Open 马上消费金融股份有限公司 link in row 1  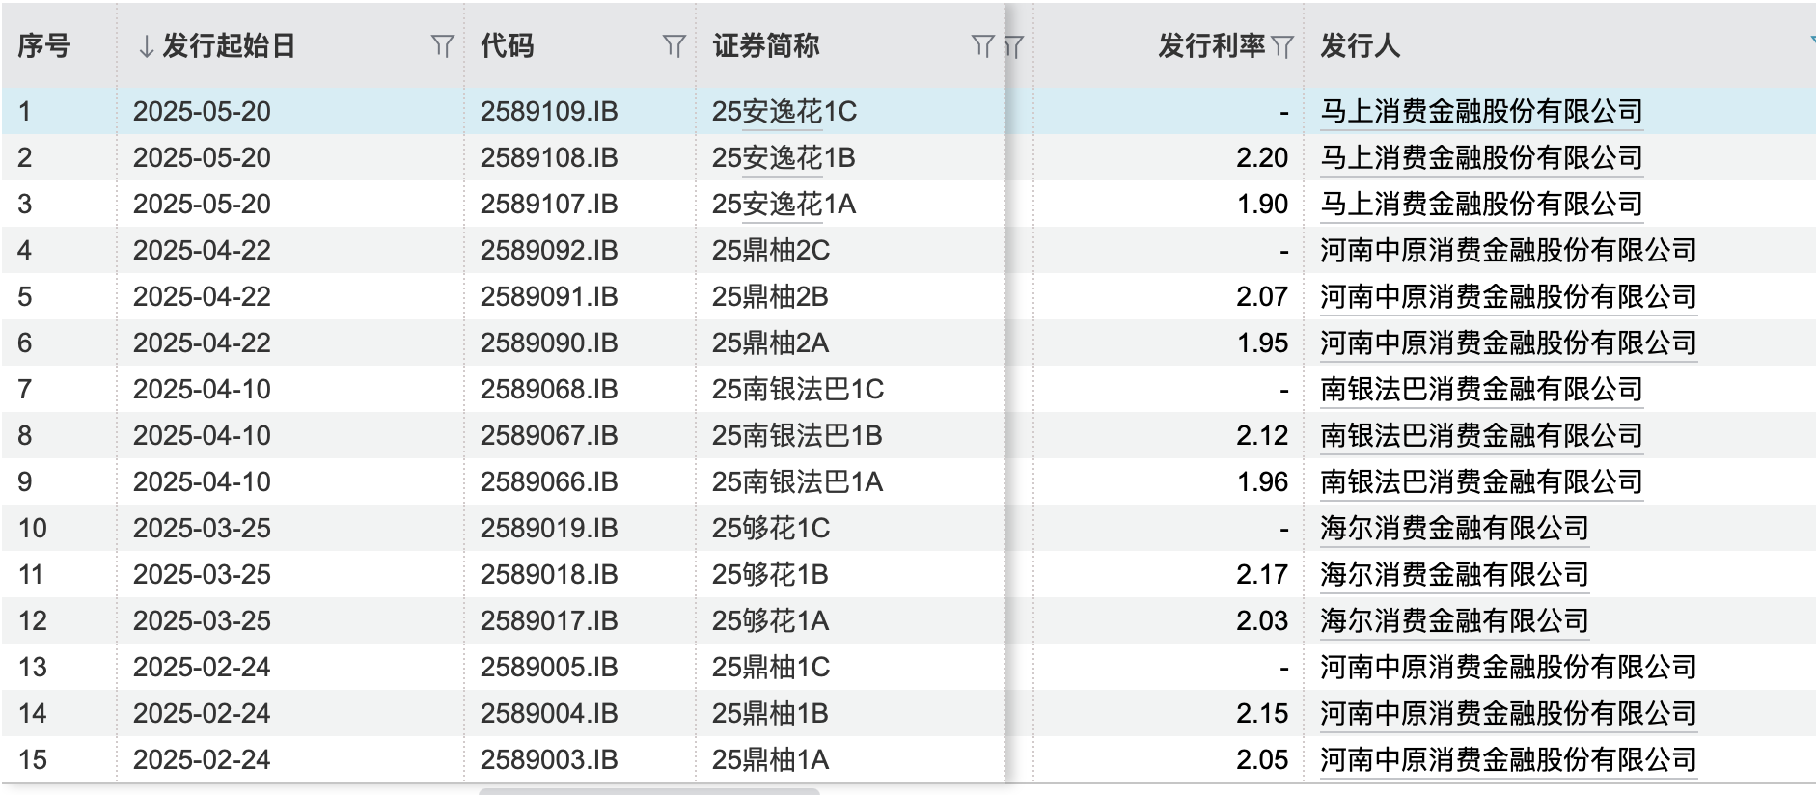[x=1481, y=111]
